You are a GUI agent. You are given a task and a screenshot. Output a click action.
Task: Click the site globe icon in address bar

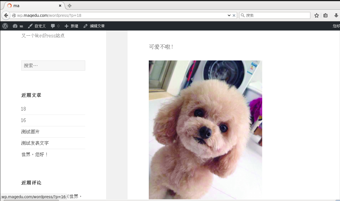point(14,15)
